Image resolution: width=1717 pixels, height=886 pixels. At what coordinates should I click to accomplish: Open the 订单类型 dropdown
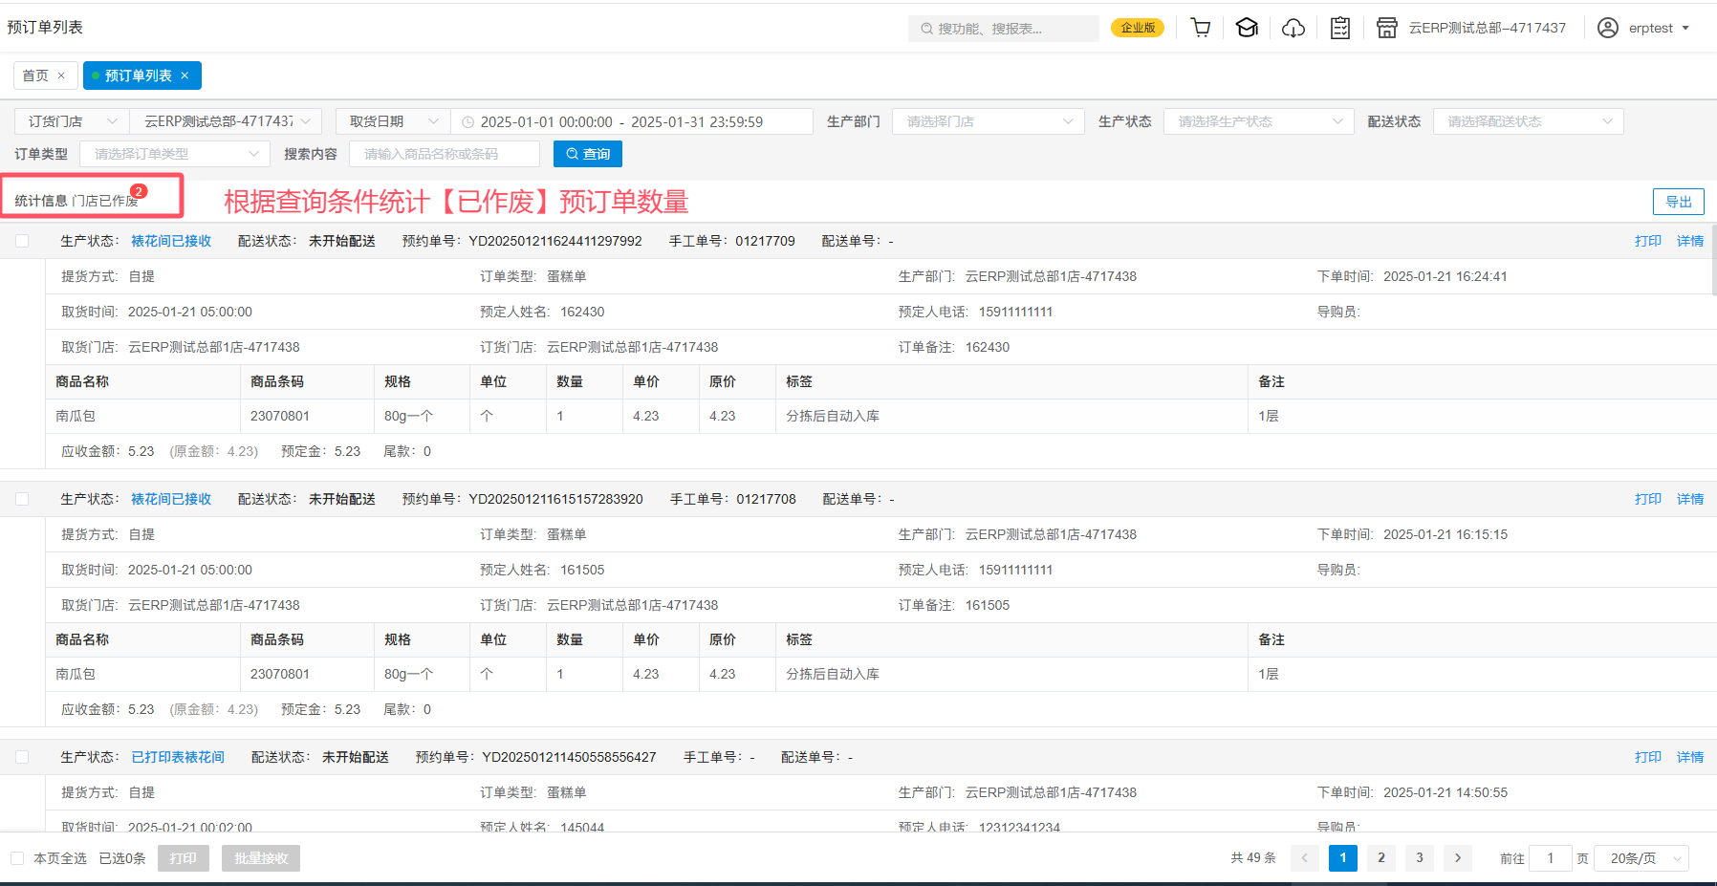click(175, 154)
